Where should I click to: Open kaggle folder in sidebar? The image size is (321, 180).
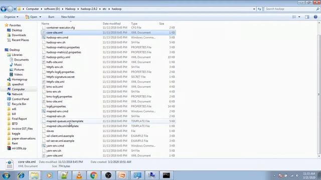[x=16, y=133]
